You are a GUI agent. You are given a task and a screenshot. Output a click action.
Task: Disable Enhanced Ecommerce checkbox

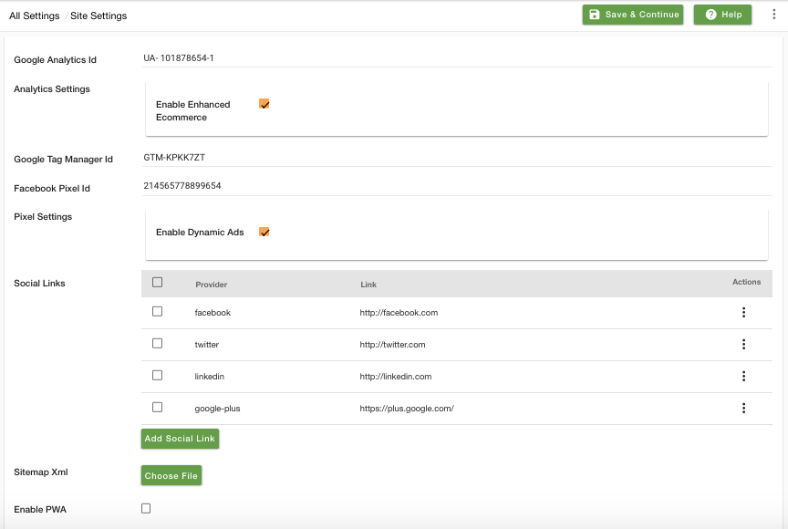tap(264, 104)
